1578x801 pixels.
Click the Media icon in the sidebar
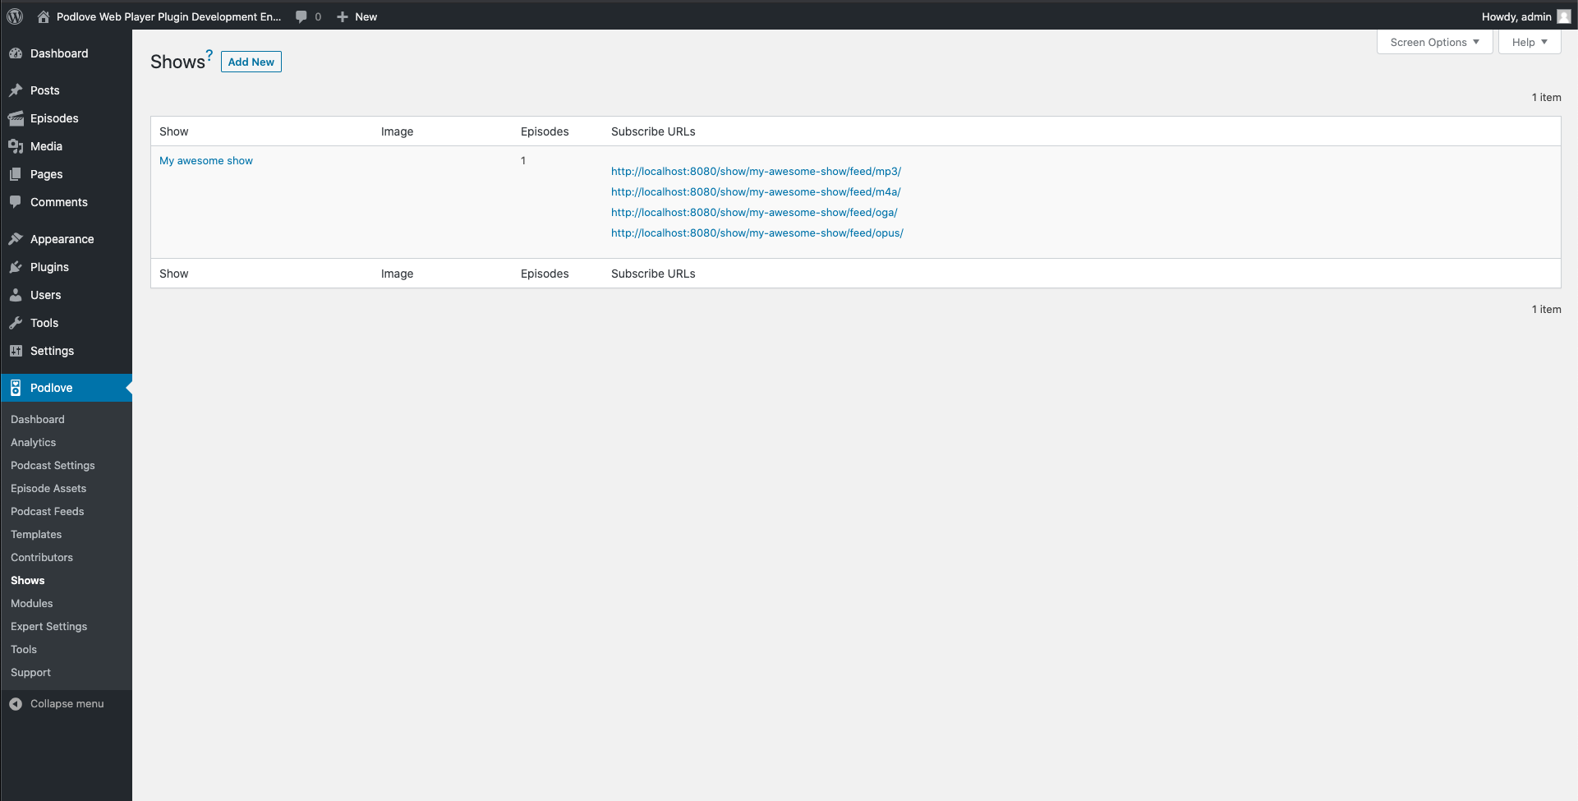click(16, 146)
